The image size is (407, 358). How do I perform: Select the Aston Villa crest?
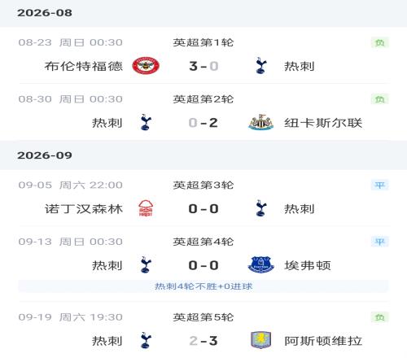[260, 340]
